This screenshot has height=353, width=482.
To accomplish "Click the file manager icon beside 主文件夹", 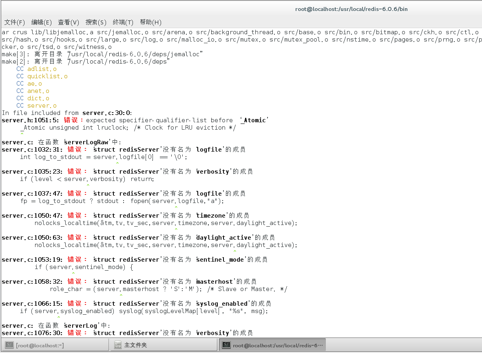I will [x=117, y=345].
